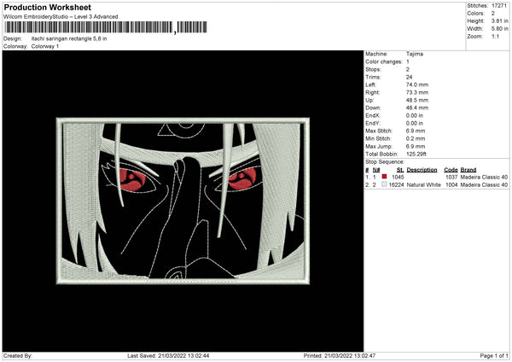Click the Left value '74.0 mm'
This screenshot has width=512, height=362.
pyautogui.click(x=417, y=85)
